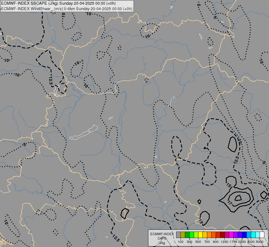The height and width of the screenshot is (247, 269).
Task: Click the SBCAPE title line at top
Action: pyautogui.click(x=58, y=3)
